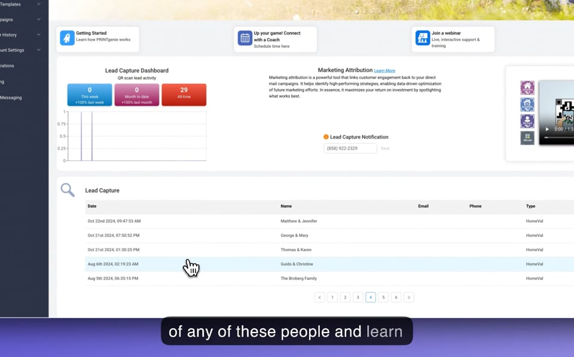Click the Phone column header

(475, 206)
